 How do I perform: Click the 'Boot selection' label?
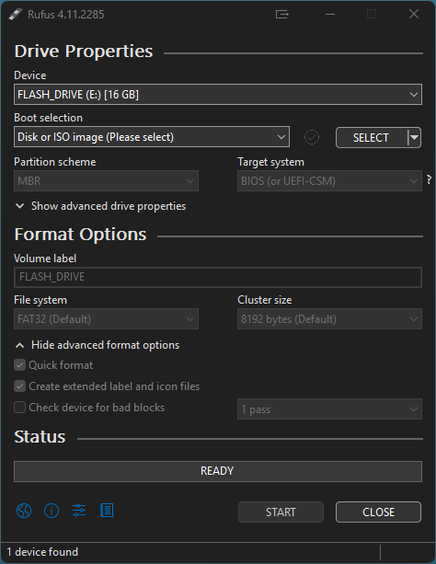click(x=48, y=118)
